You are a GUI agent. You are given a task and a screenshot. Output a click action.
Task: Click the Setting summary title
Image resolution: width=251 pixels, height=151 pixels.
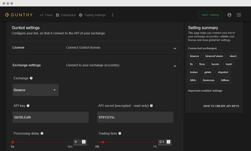coord(203,28)
